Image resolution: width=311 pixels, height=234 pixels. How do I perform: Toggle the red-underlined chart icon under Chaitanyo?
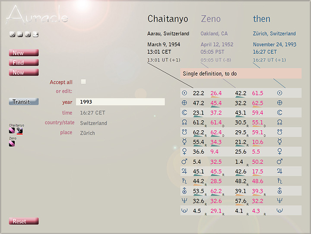[19, 130]
